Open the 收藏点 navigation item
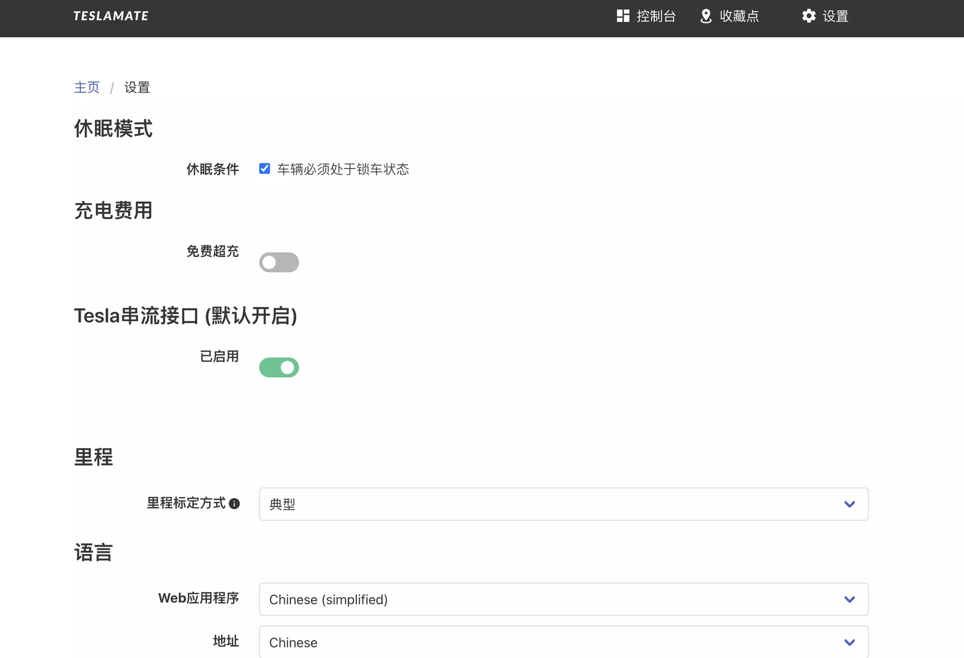 tap(730, 16)
